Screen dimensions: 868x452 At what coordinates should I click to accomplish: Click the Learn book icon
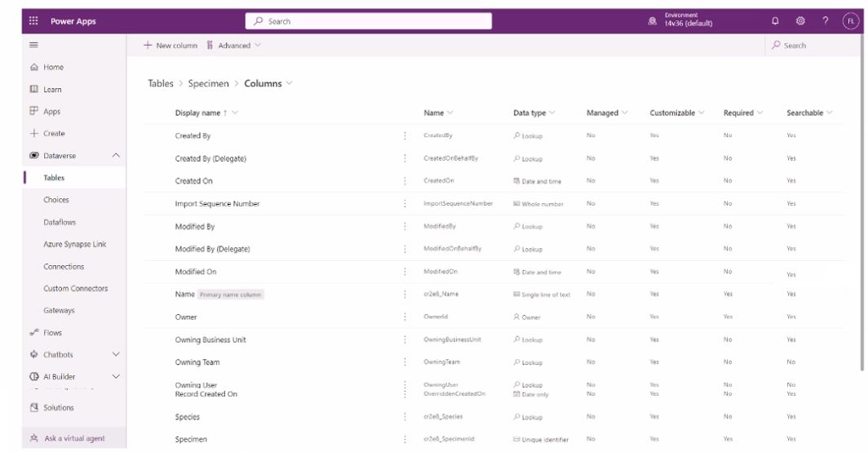point(33,89)
